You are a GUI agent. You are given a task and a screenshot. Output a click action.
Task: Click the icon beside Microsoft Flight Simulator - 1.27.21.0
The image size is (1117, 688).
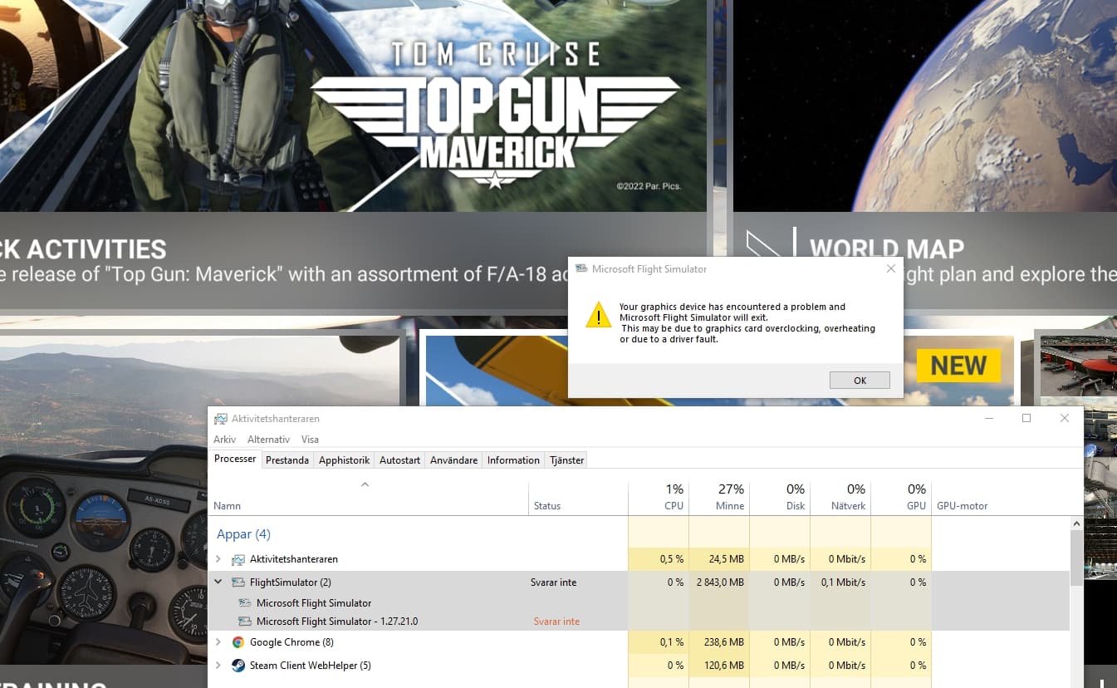[245, 622]
